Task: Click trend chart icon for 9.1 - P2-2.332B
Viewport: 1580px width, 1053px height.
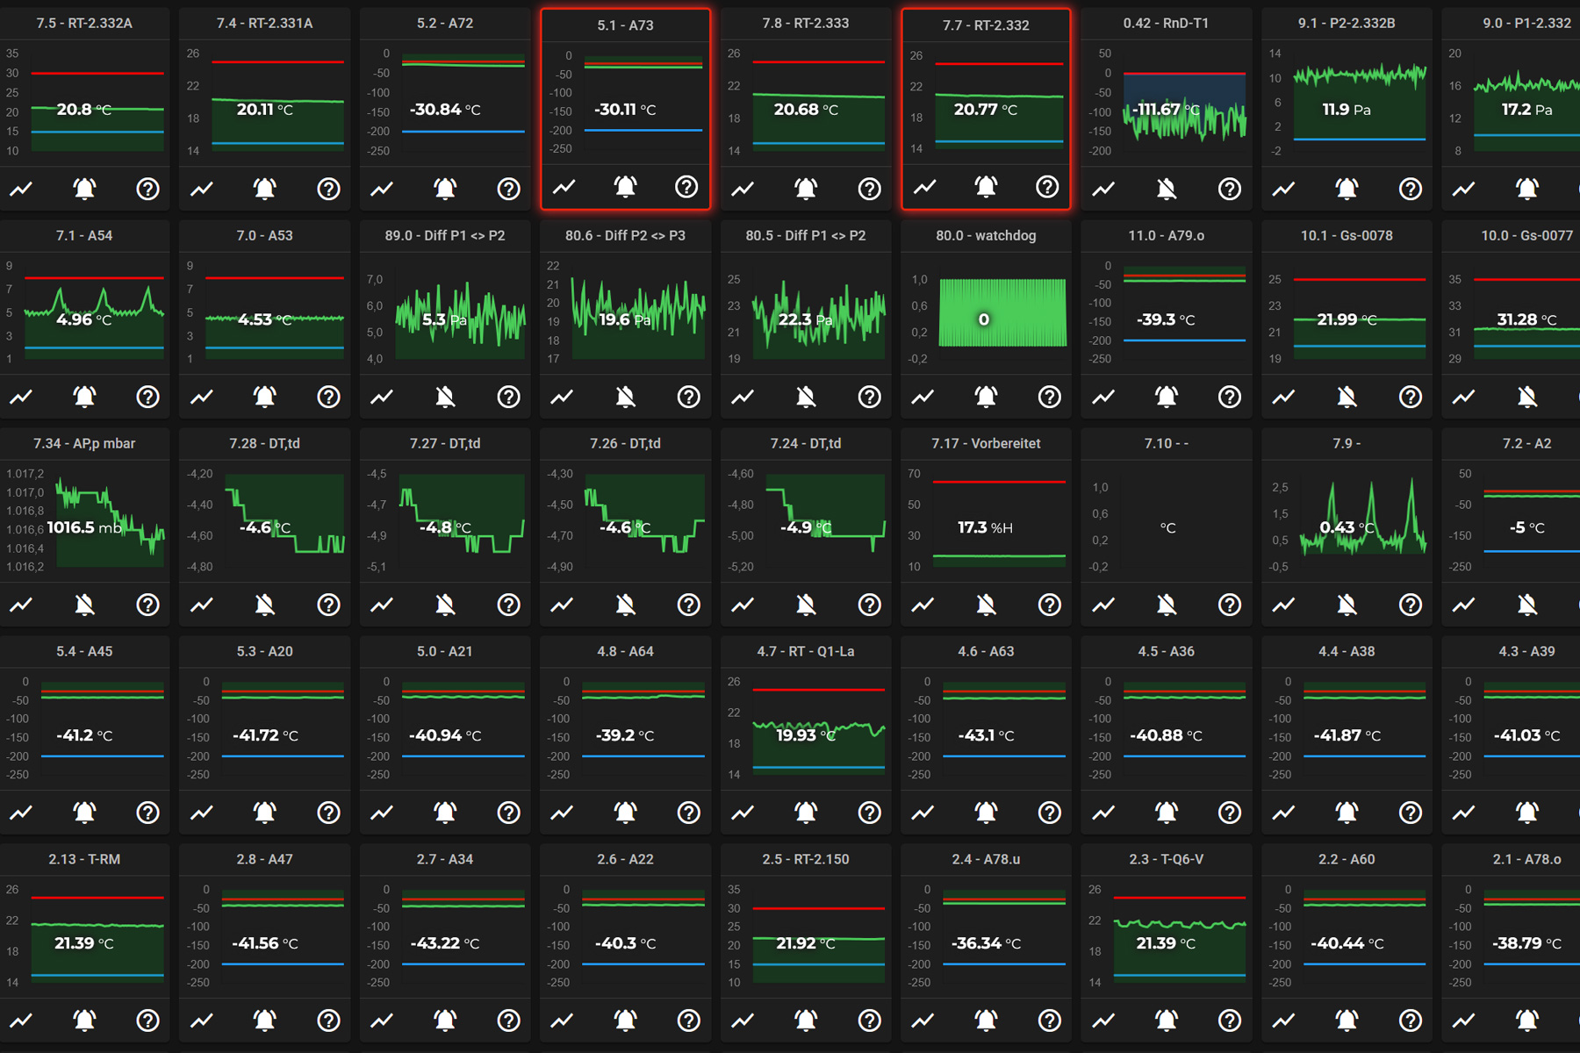Action: [1283, 189]
